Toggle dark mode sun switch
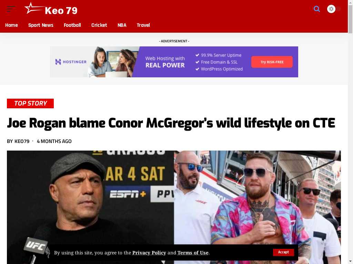353x264 pixels. 334,9
